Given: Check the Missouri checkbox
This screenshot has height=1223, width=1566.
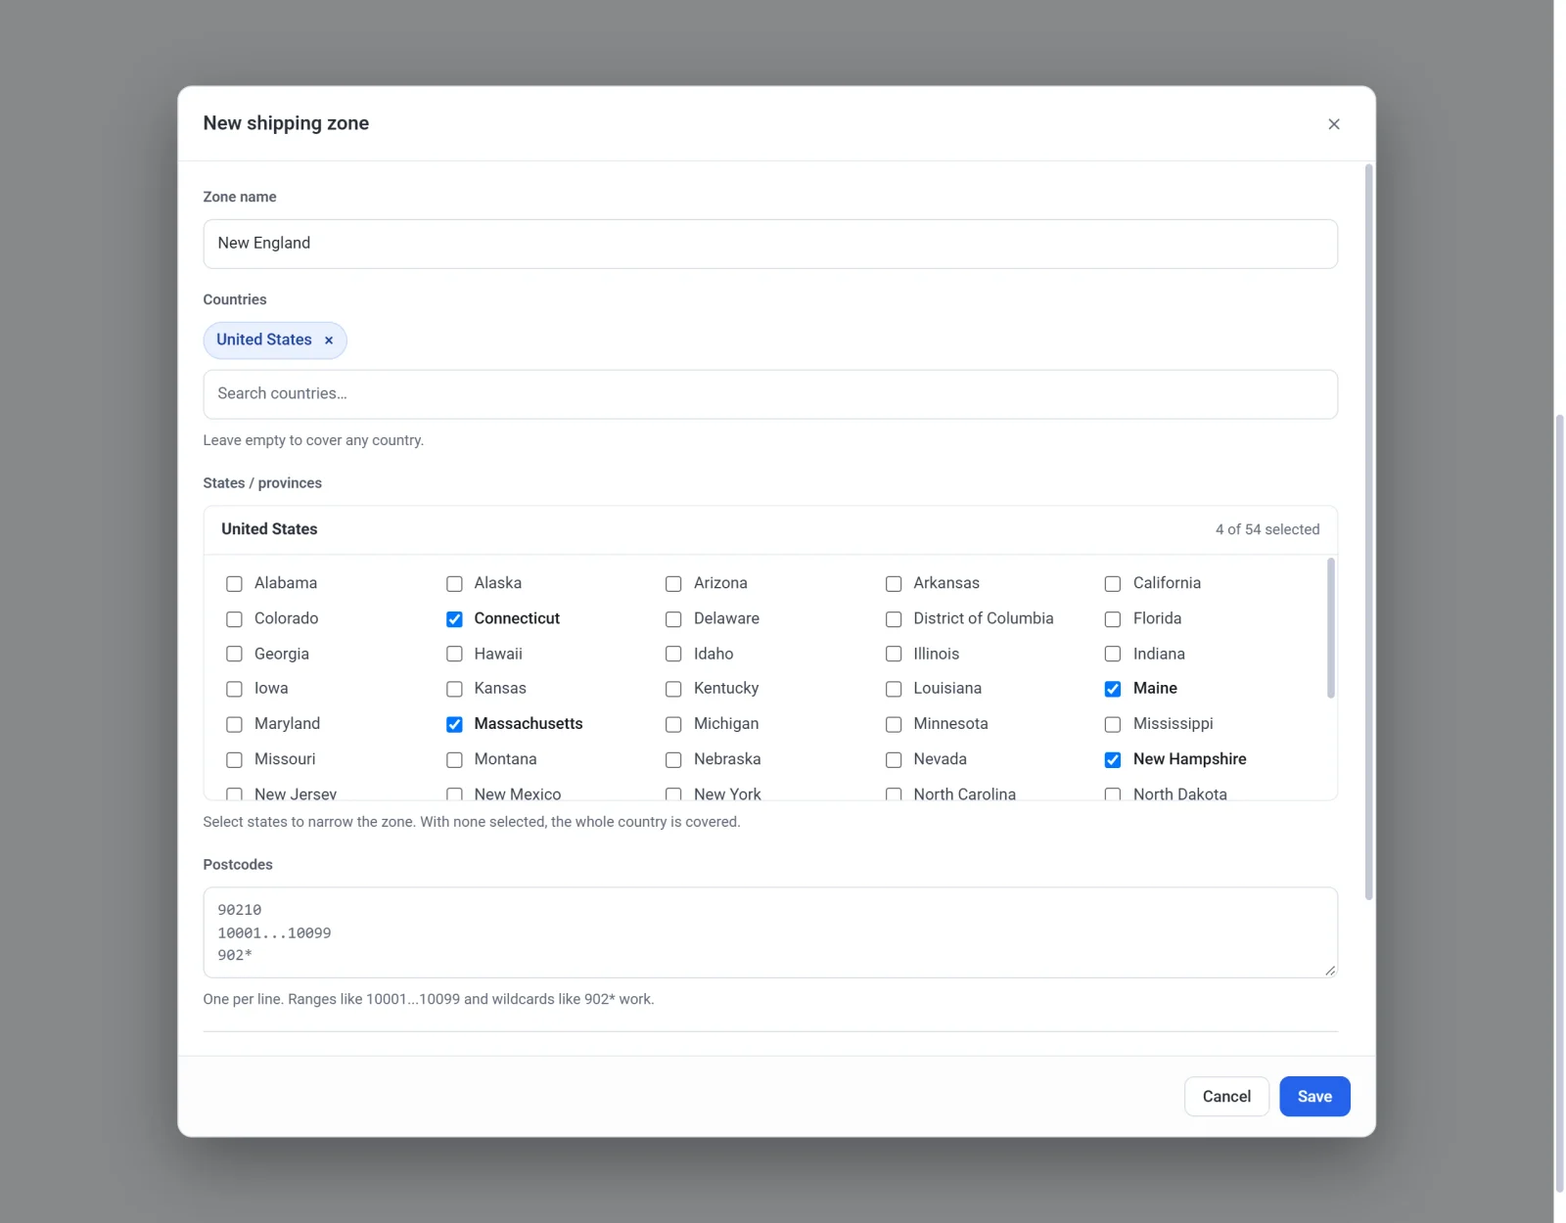Looking at the screenshot, I should (234, 759).
